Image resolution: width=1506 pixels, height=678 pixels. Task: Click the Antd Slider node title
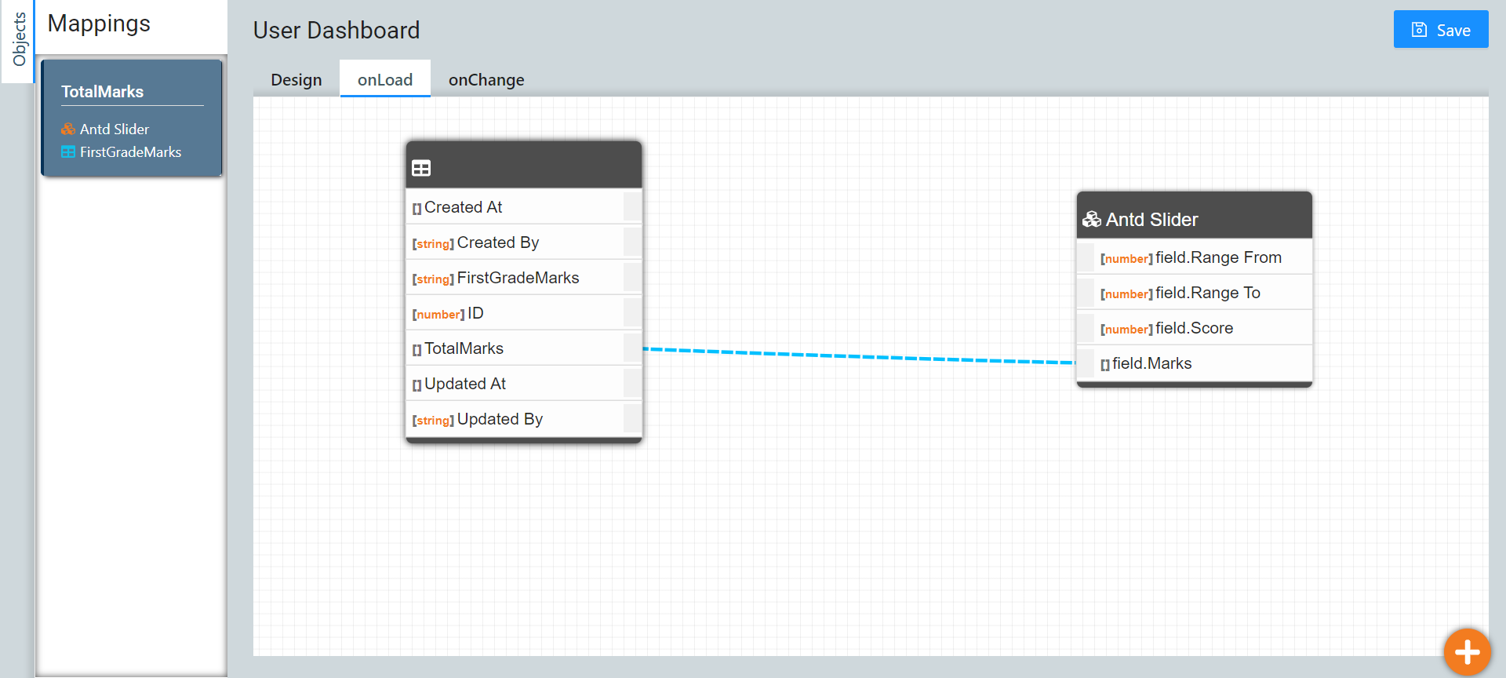[x=1151, y=219]
